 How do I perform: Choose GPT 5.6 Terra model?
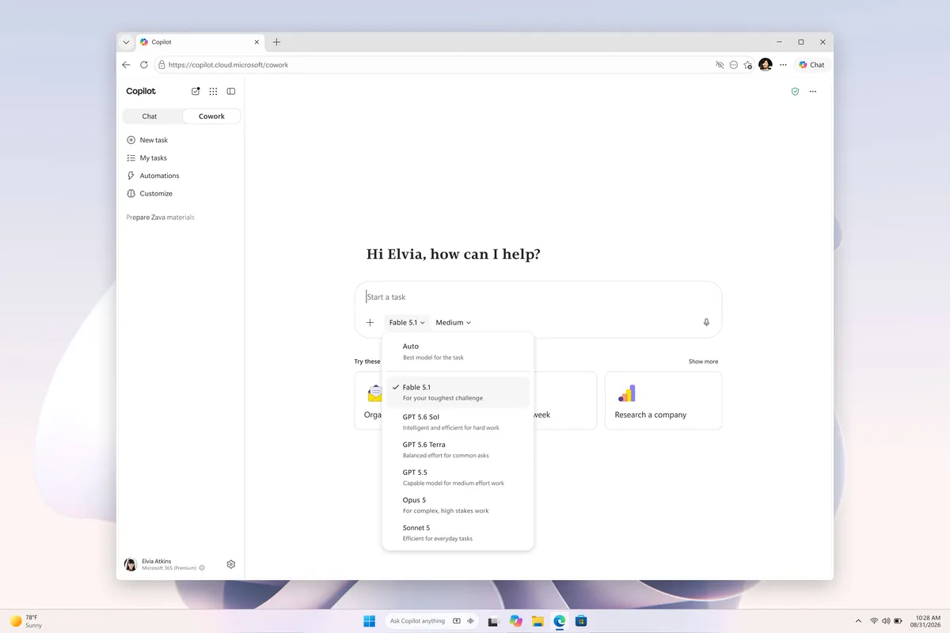click(x=458, y=449)
